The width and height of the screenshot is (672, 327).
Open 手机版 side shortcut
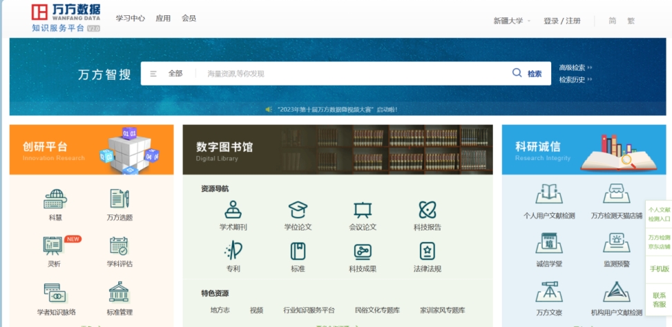tap(659, 269)
